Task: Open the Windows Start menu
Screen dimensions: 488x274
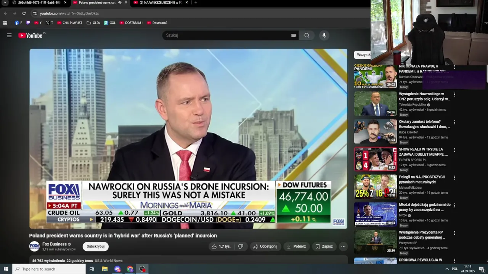Action: tap(6, 269)
